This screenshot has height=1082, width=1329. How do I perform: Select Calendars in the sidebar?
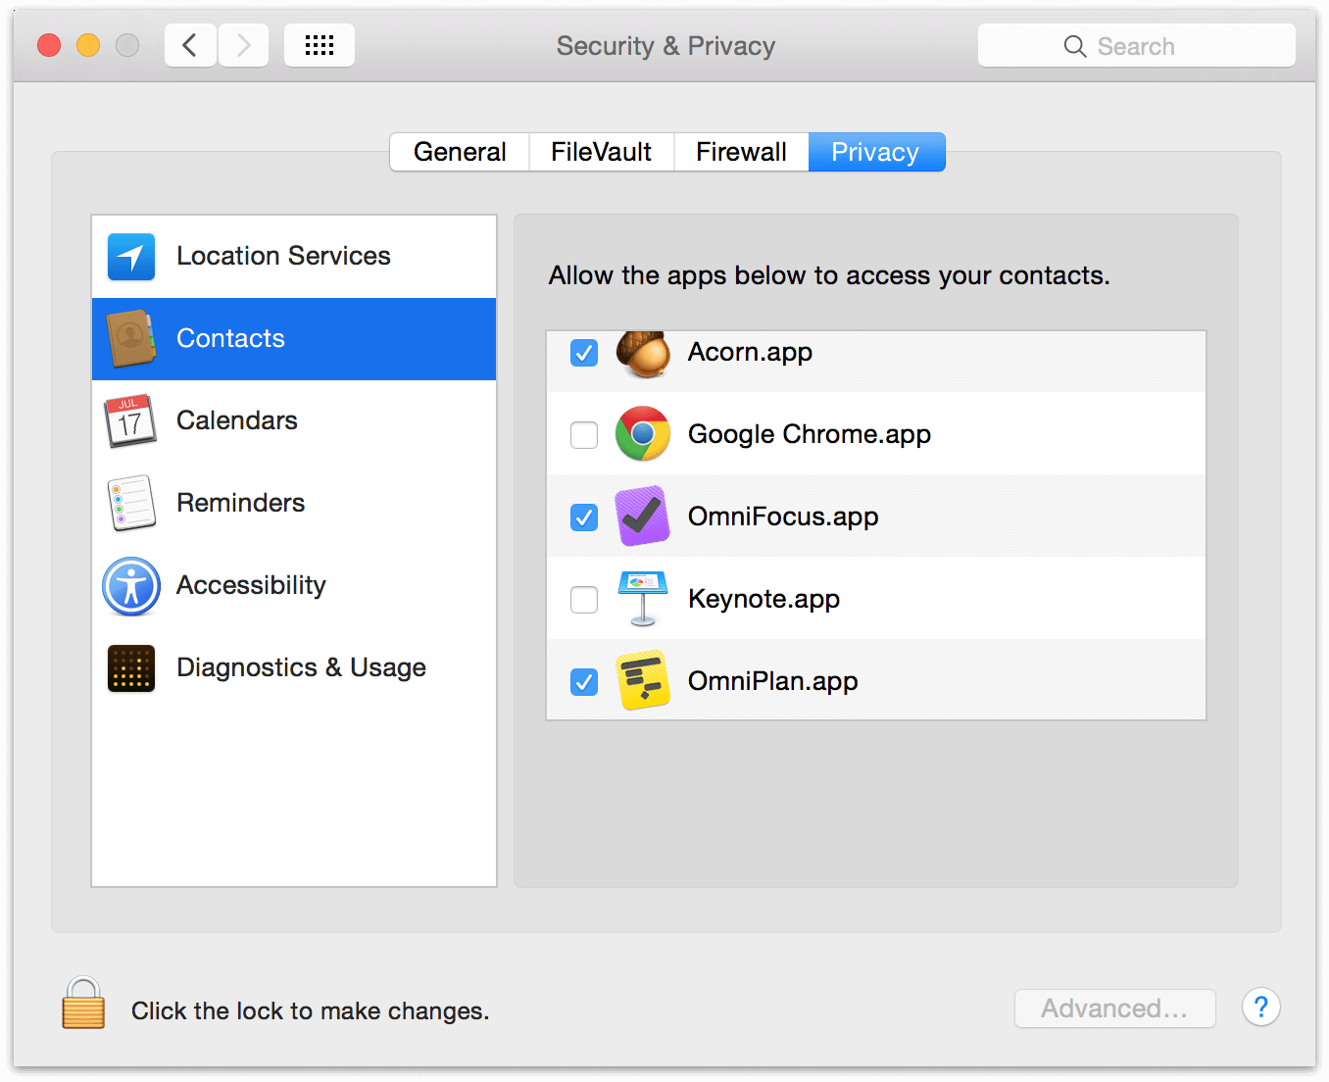click(x=294, y=421)
